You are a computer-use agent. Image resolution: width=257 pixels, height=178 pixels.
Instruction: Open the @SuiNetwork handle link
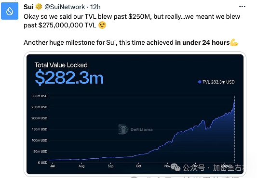click(65, 7)
